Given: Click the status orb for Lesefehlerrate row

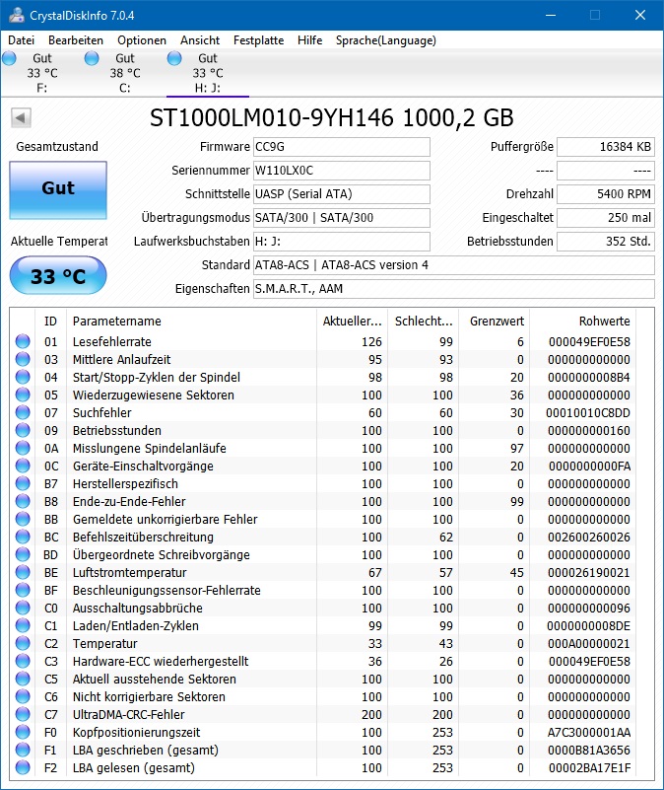Looking at the screenshot, I should point(23,341).
